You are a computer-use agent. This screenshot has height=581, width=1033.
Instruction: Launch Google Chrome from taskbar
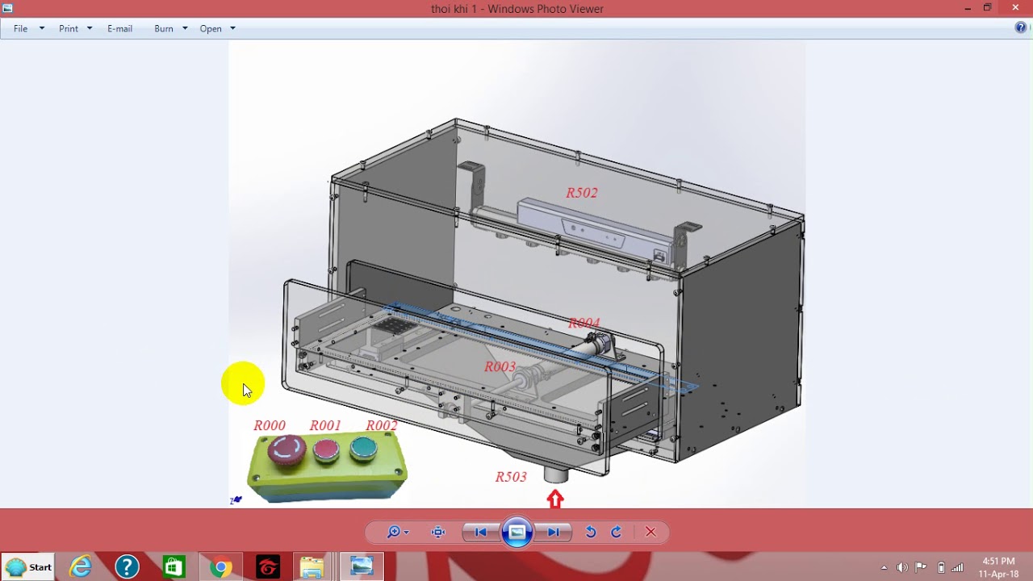[220, 567]
